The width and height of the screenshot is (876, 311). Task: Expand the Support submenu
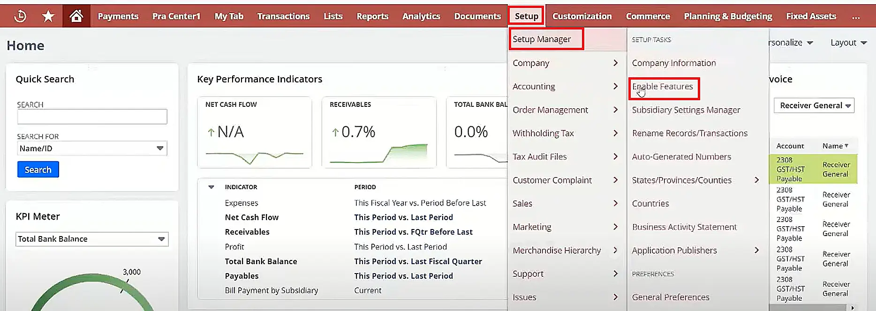coord(566,274)
